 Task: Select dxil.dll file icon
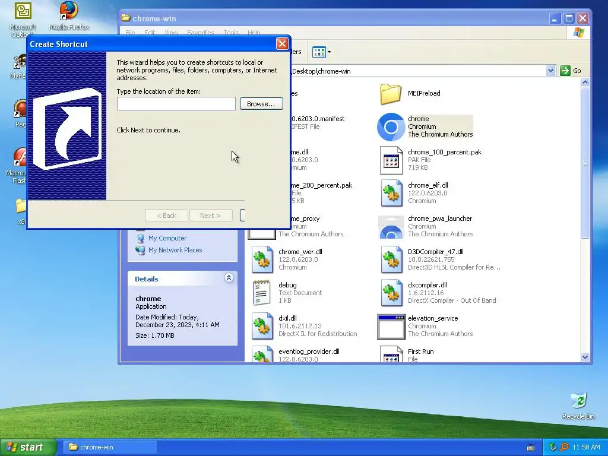click(262, 327)
